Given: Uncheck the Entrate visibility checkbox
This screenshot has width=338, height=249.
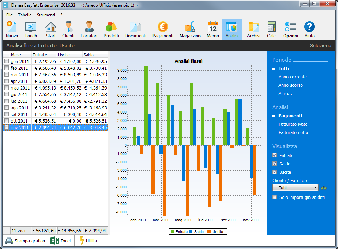Looking at the screenshot, I should coord(275,155).
